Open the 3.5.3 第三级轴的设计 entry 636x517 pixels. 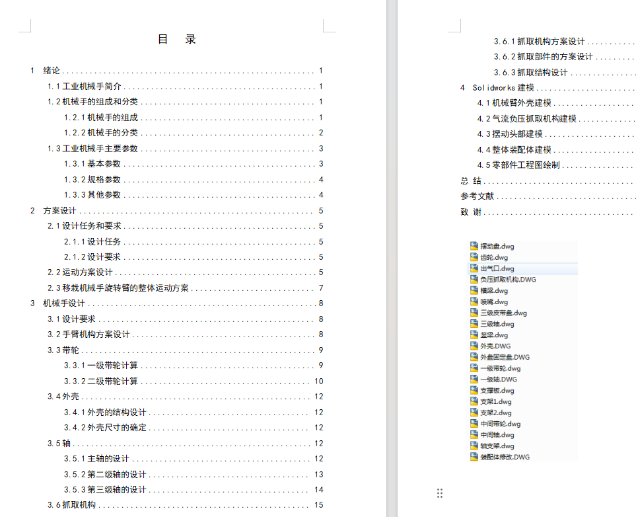click(x=194, y=490)
